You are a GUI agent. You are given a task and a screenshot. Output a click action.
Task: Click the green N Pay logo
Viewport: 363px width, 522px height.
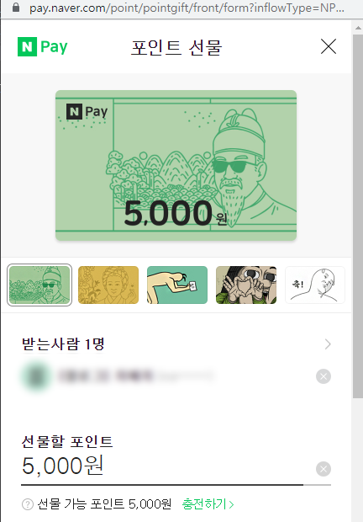pyautogui.click(x=43, y=46)
